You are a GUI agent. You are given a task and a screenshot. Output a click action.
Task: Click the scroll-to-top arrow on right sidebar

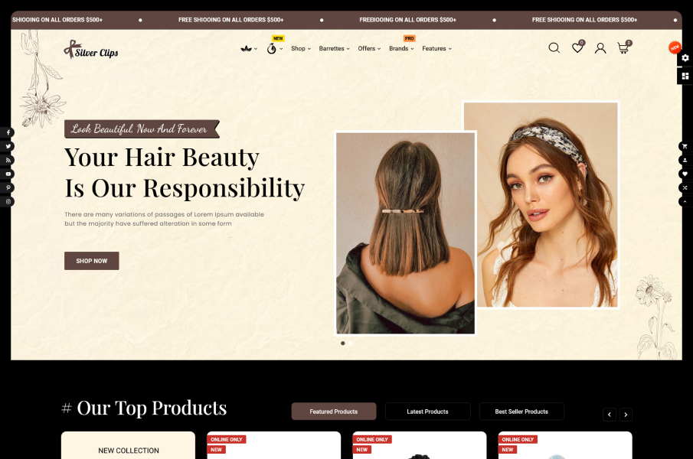click(685, 201)
